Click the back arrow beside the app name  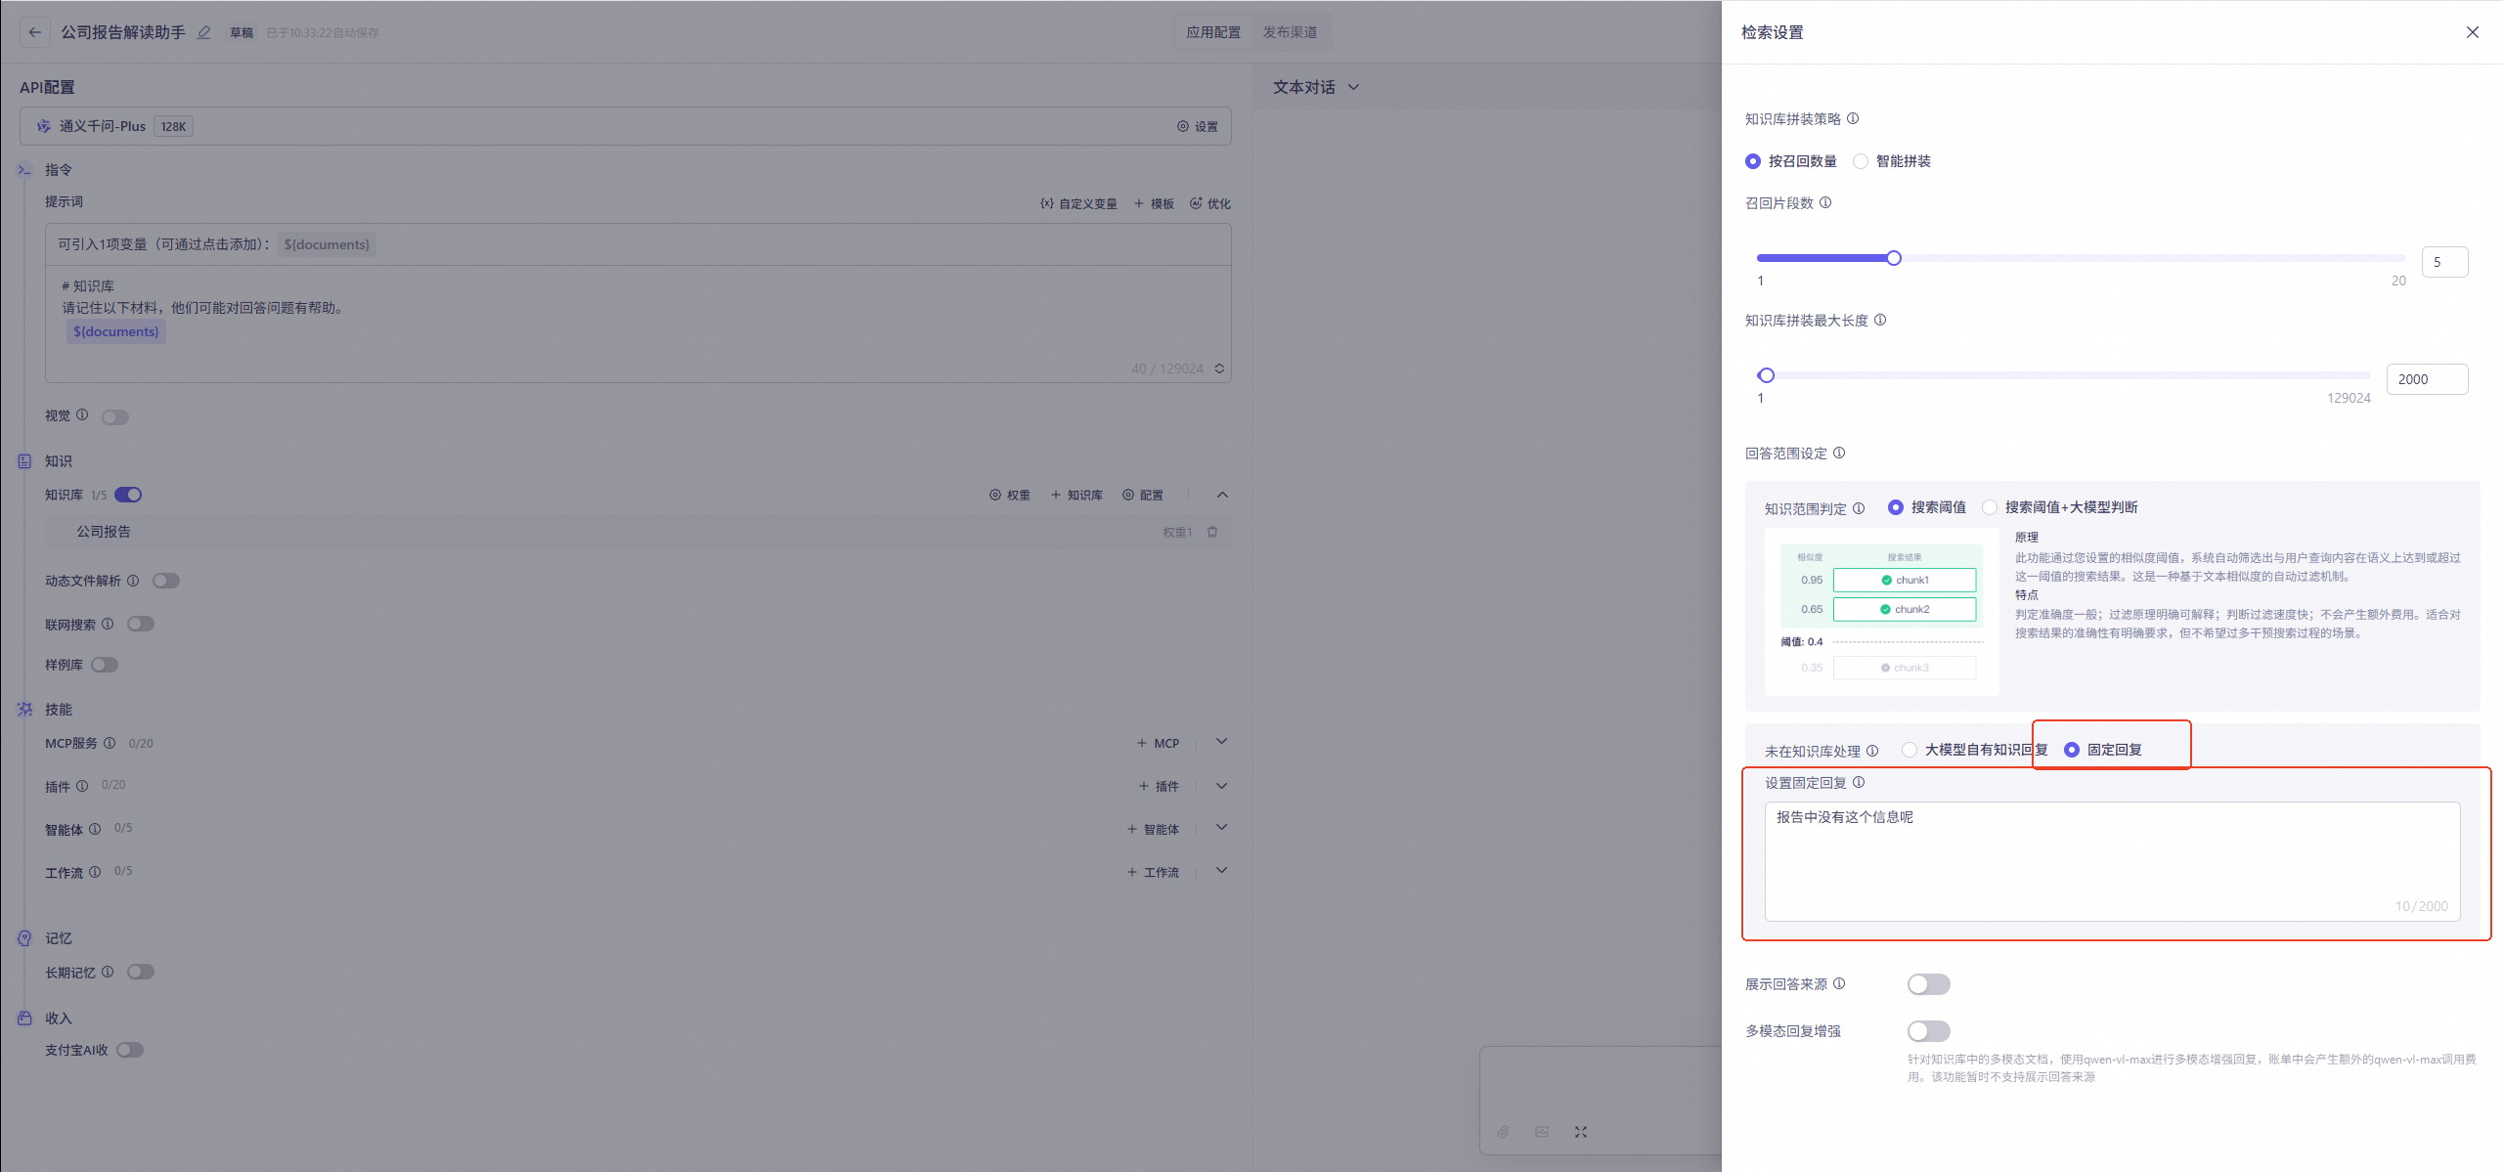coord(35,32)
